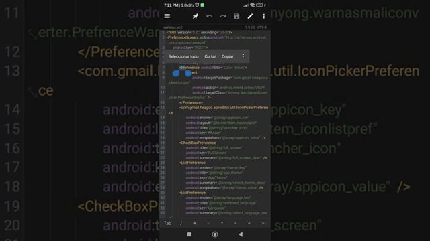This screenshot has width=430, height=241.
Task: Redo the last edit
Action: (223, 16)
